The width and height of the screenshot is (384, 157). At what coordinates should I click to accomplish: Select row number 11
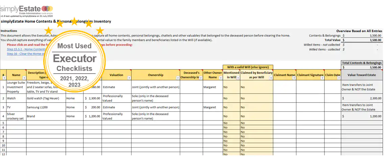click(3, 150)
